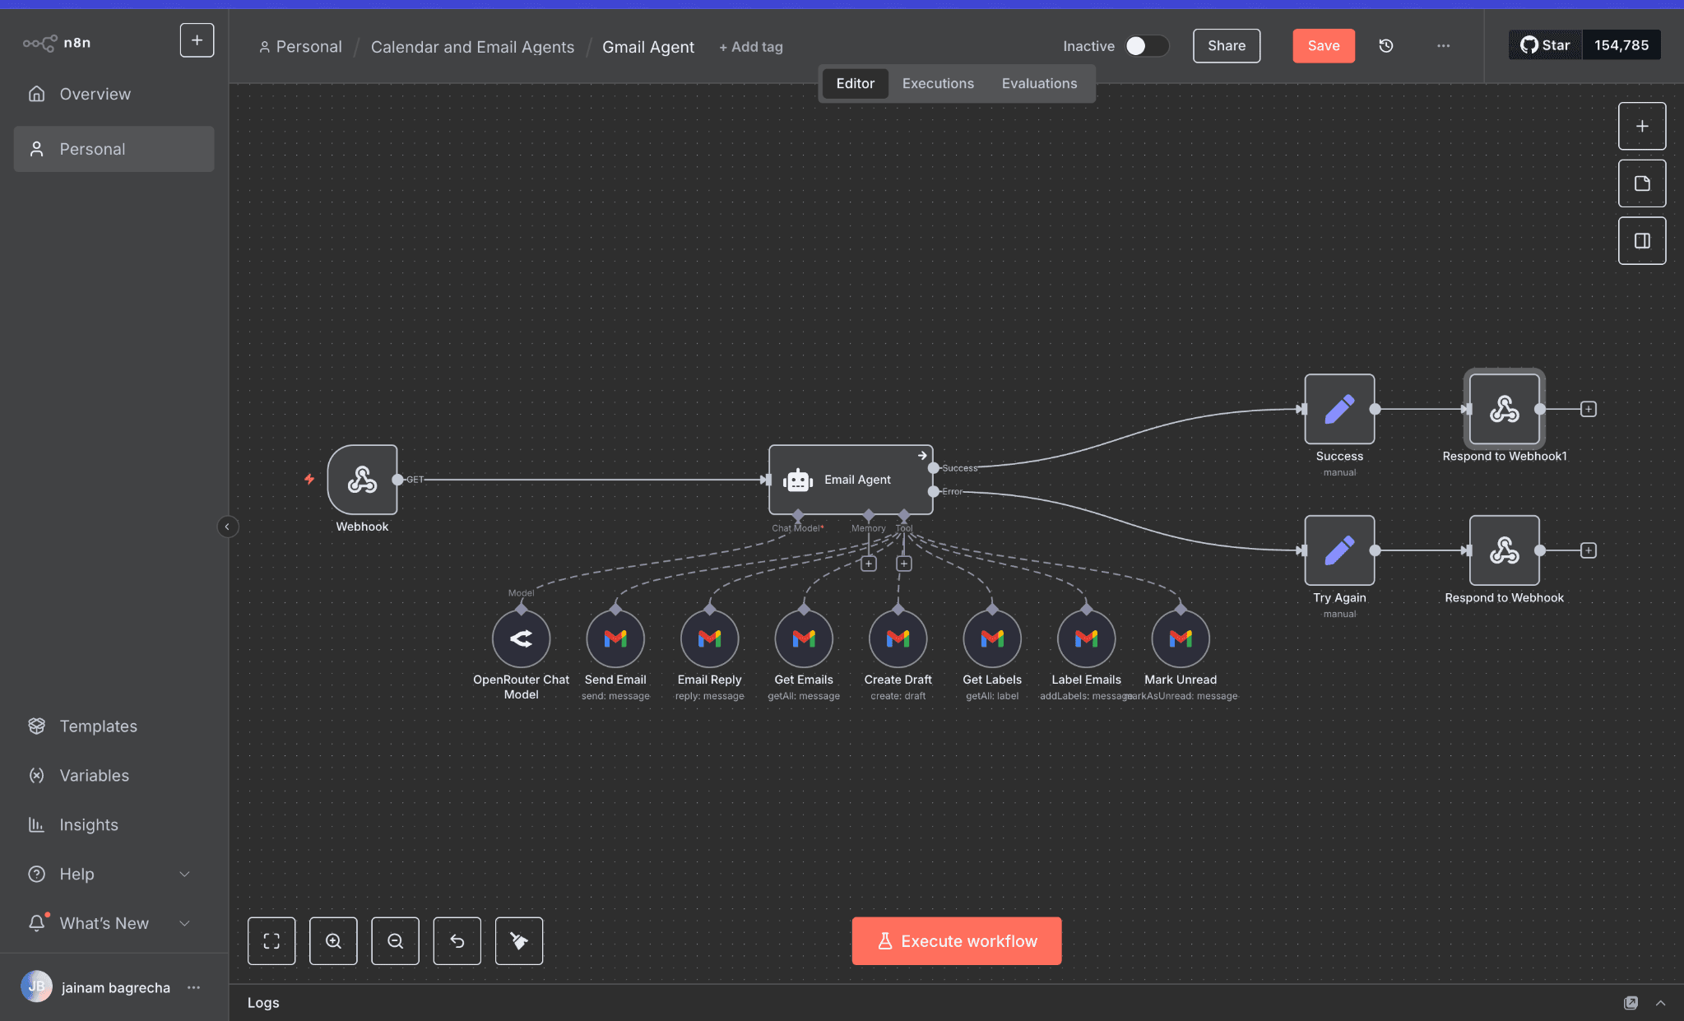Click the Add tag field
1684x1021 pixels.
pos(751,47)
